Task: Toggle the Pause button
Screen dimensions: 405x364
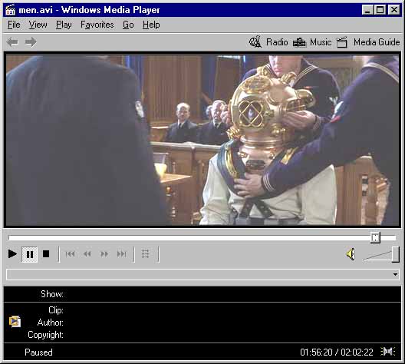Action: click(x=30, y=254)
